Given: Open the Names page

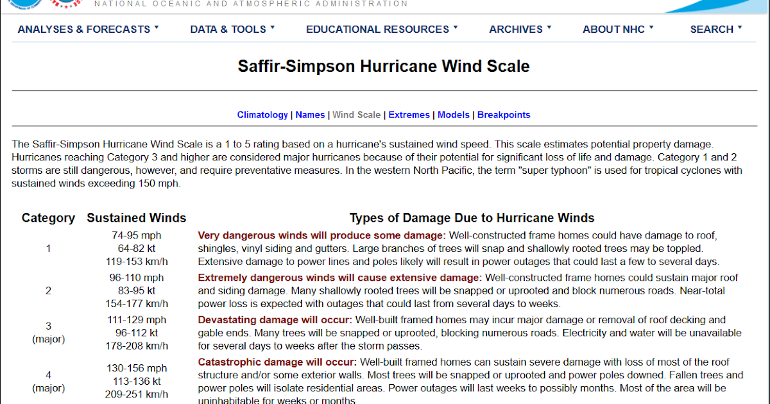Looking at the screenshot, I should [x=310, y=114].
